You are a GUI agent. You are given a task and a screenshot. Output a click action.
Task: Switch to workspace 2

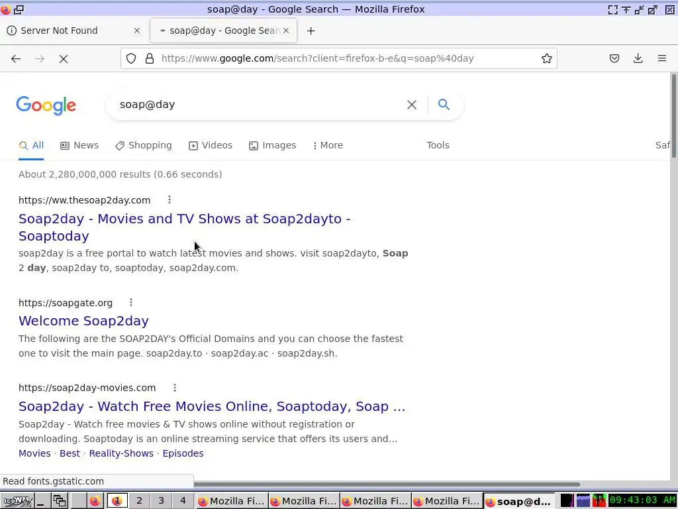[139, 501]
